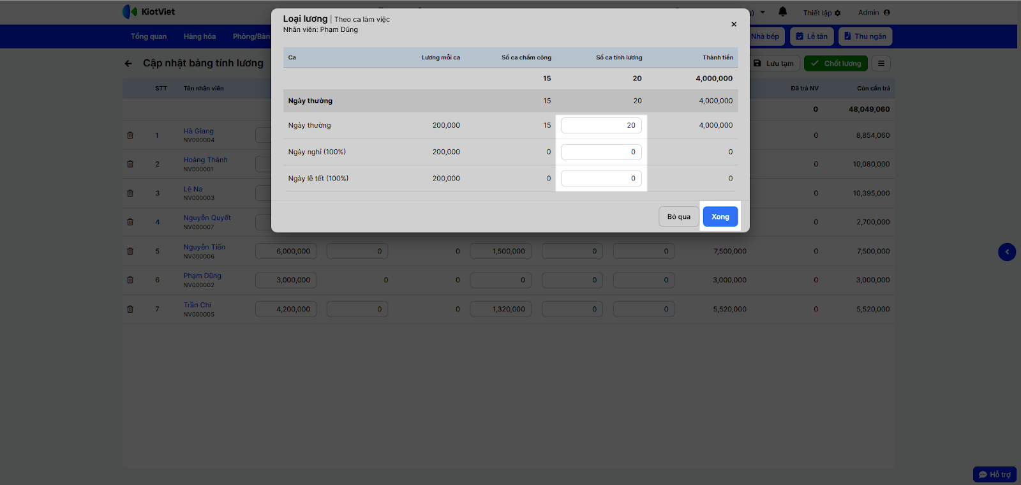
Task: Close the Loại lương dialog
Action: (734, 24)
